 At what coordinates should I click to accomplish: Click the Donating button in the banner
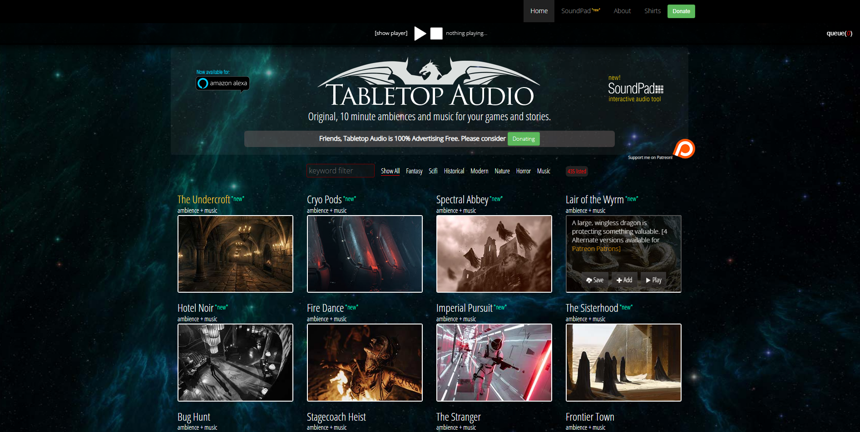(523, 139)
